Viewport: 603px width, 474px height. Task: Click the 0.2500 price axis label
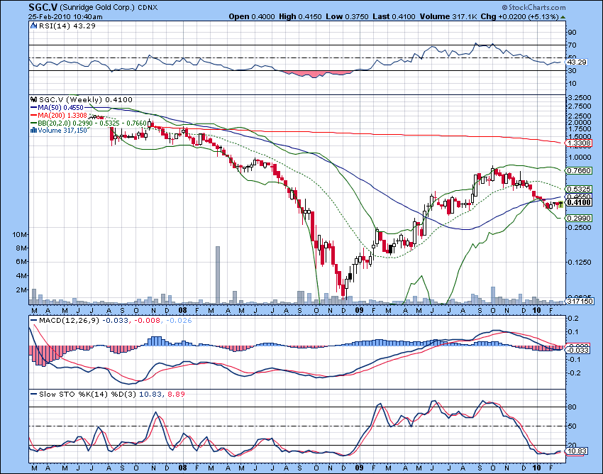click(x=580, y=227)
